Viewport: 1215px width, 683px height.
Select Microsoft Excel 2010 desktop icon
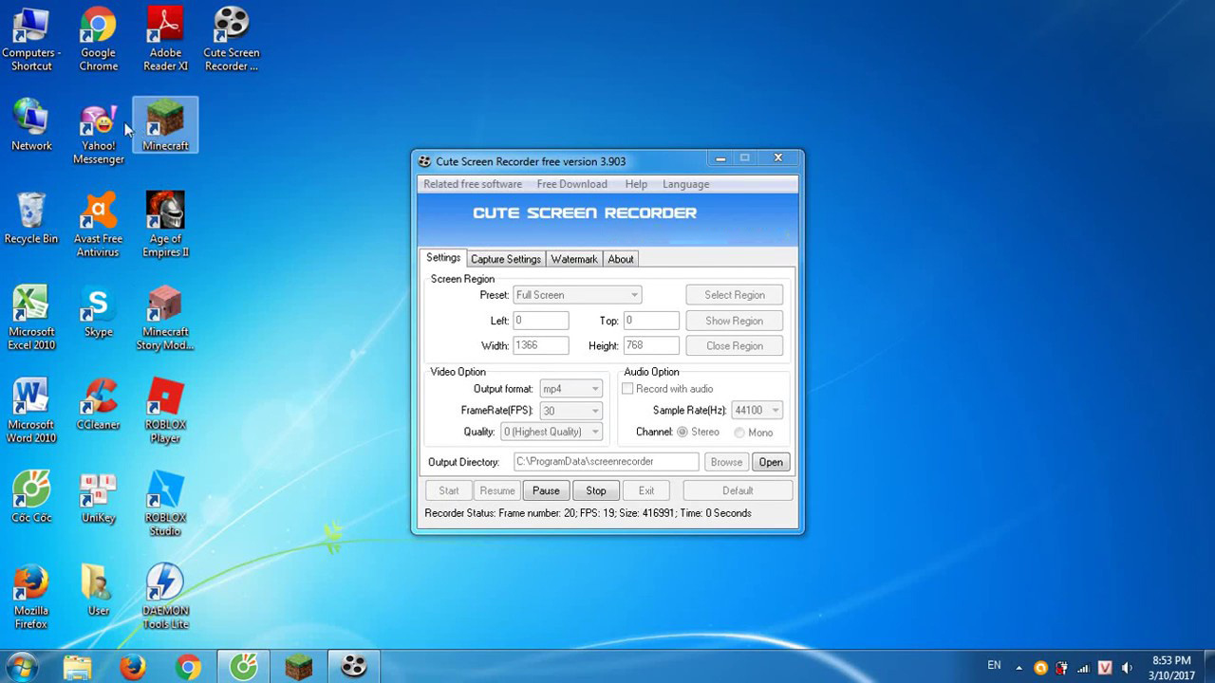[x=31, y=318]
